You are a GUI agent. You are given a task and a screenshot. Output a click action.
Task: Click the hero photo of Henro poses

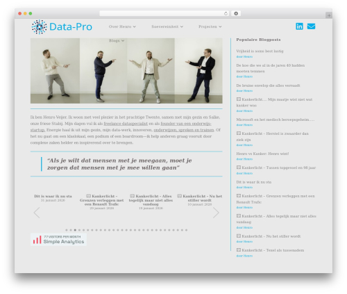[126, 71]
